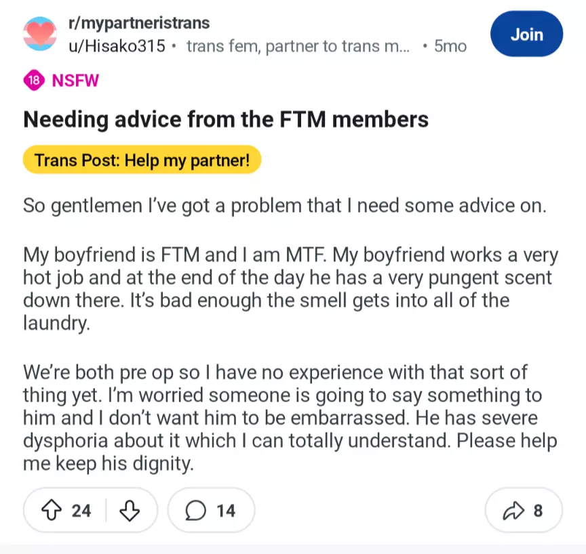Open the post title "Needing advice from the FTM members"

226,120
